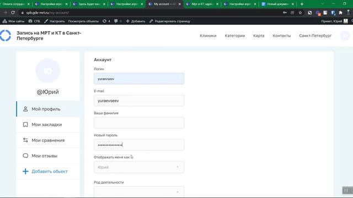Close the 'My account' browser tab
The height and width of the screenshot is (198, 353).
click(179, 4)
